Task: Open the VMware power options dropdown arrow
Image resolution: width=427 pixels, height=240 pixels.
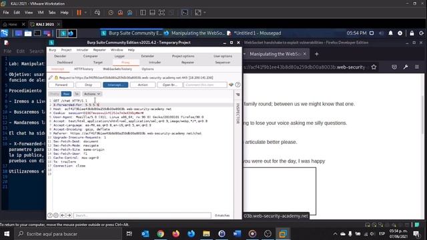Action: coord(85,13)
